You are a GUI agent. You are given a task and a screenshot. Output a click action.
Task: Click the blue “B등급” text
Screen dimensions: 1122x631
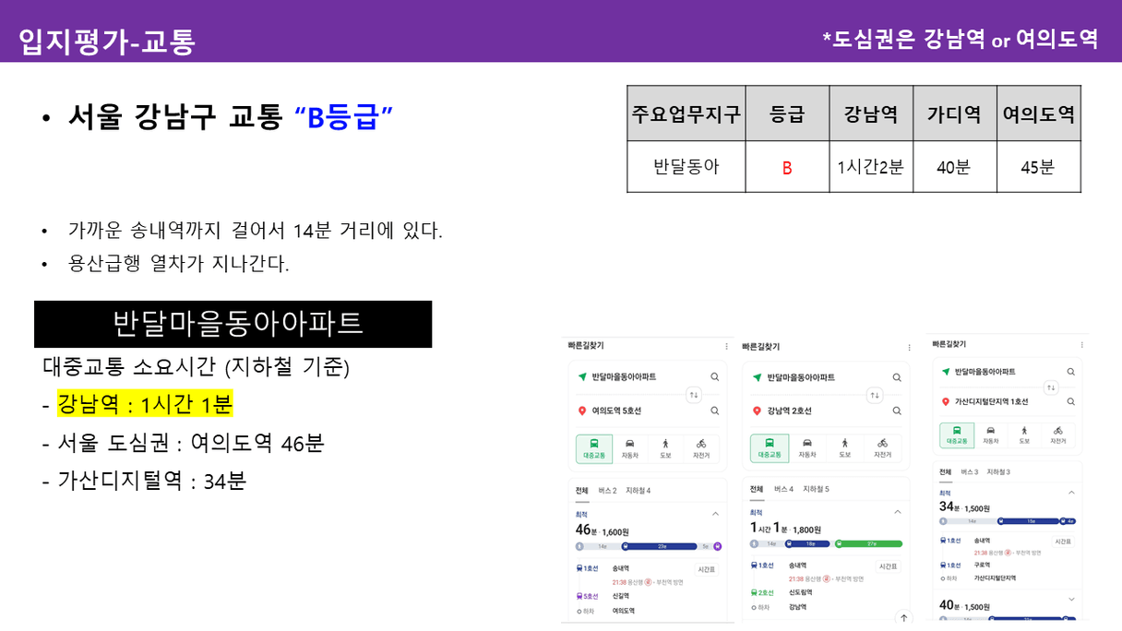[344, 116]
